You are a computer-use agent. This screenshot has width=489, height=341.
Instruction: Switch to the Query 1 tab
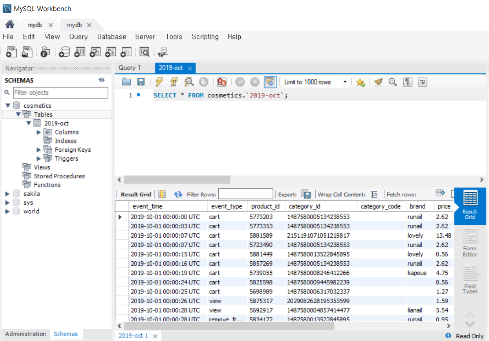pyautogui.click(x=130, y=68)
